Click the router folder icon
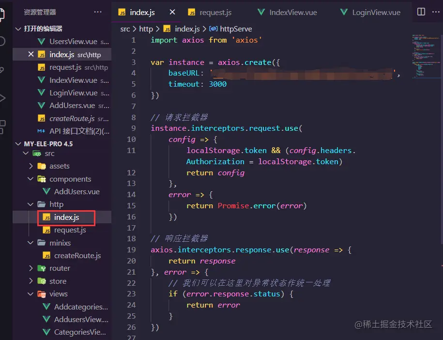The height and width of the screenshot is (340, 443). [42, 268]
